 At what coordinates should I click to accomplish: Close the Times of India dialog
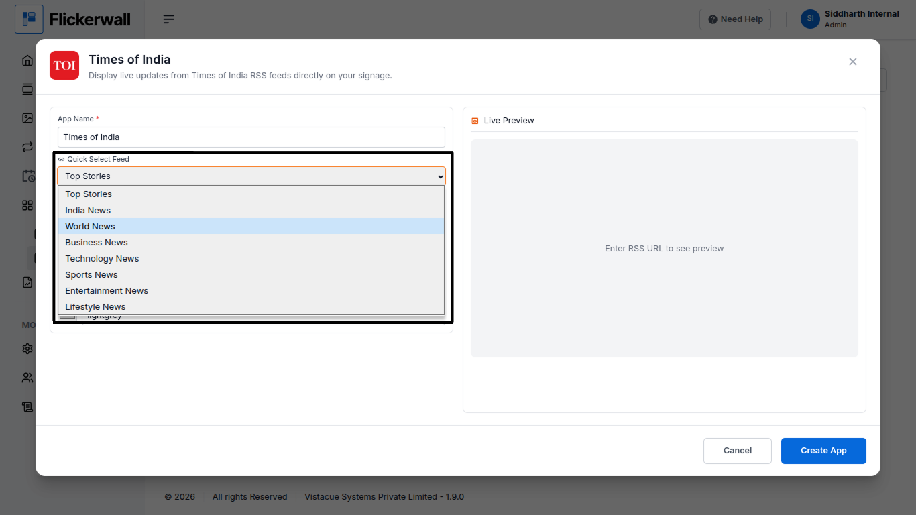(853, 62)
